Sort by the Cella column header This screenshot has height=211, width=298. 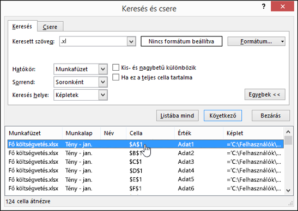pyautogui.click(x=150, y=133)
